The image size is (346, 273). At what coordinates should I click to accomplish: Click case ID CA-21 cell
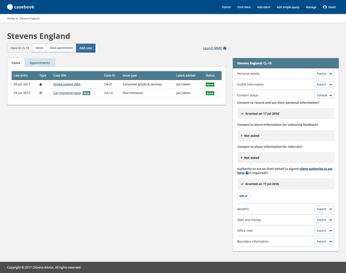[x=108, y=84]
